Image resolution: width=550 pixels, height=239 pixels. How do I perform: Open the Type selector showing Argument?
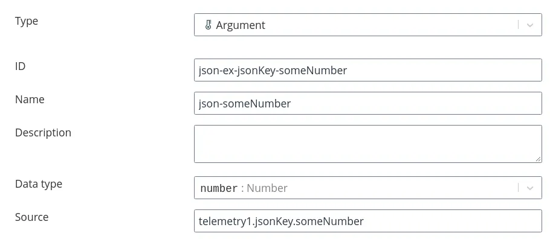coord(368,25)
